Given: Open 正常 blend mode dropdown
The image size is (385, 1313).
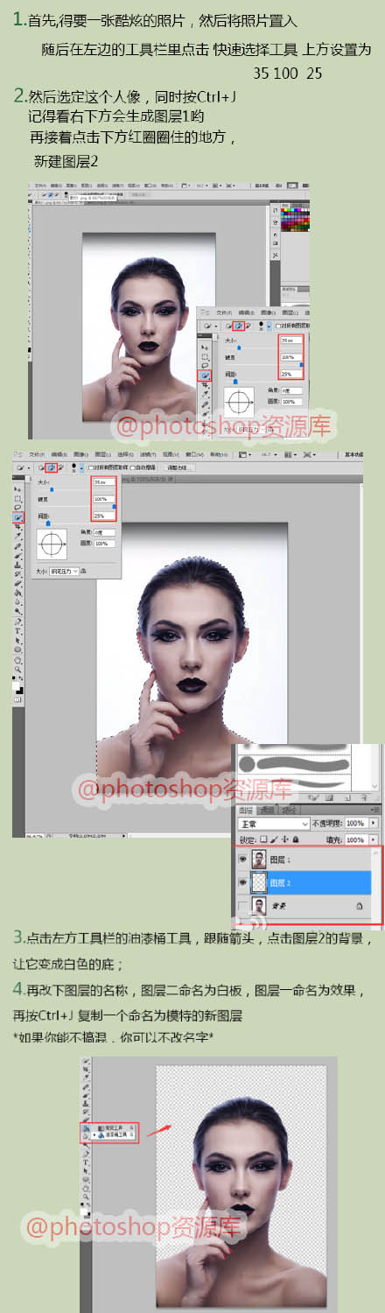Looking at the screenshot, I should click(x=274, y=824).
